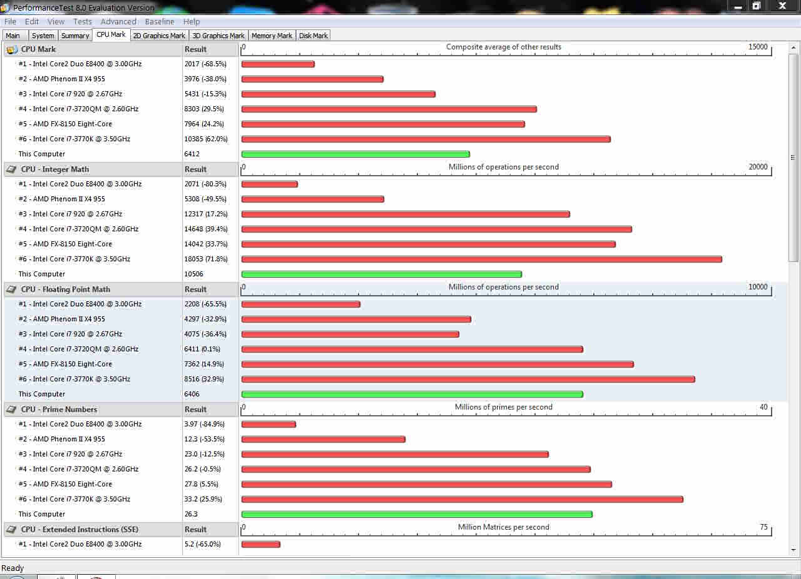Click result 6411 (0.1%) in Floating Point
Viewport: 801px width, 579px height.
click(x=202, y=349)
